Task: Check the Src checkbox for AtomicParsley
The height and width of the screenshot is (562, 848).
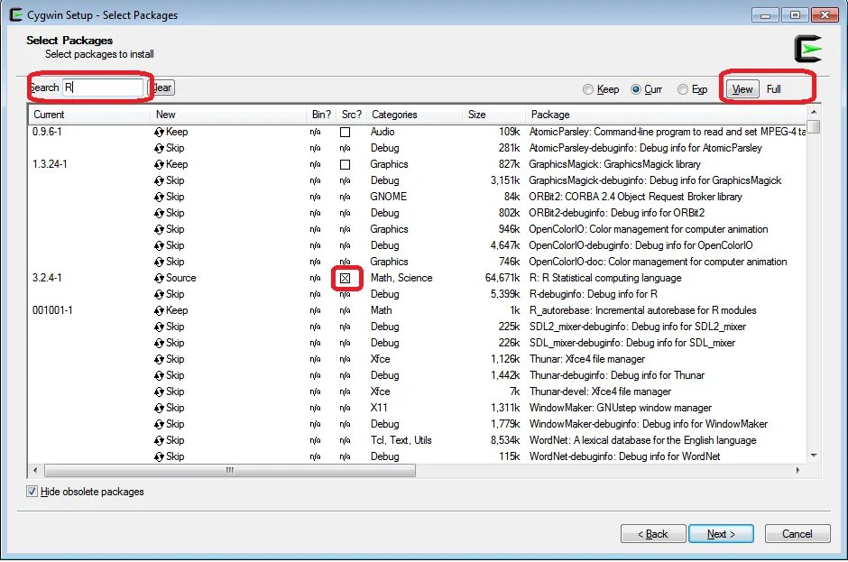Action: tap(345, 132)
